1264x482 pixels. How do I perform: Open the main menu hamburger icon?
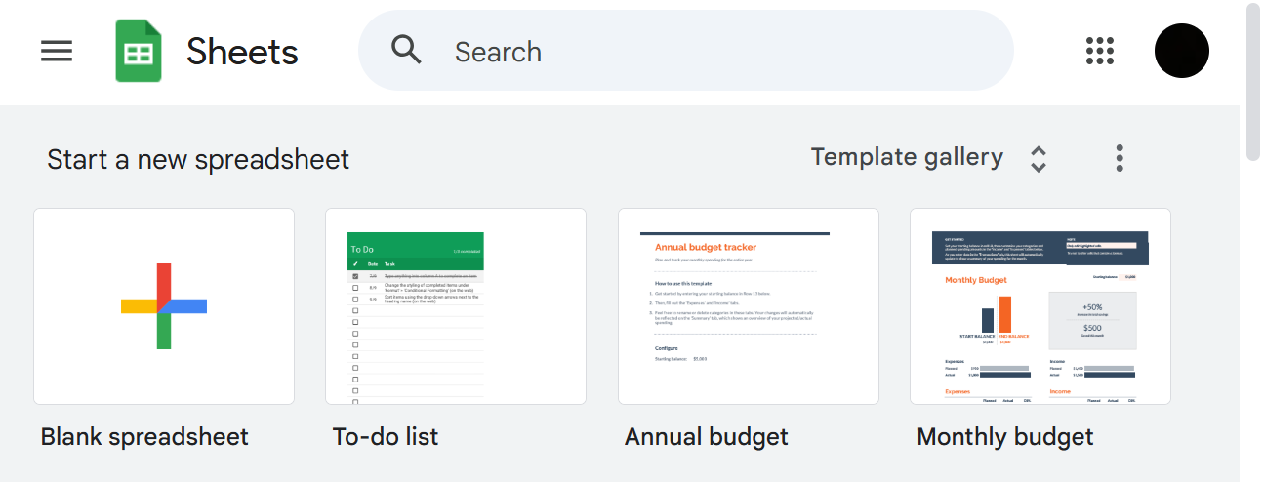click(57, 51)
